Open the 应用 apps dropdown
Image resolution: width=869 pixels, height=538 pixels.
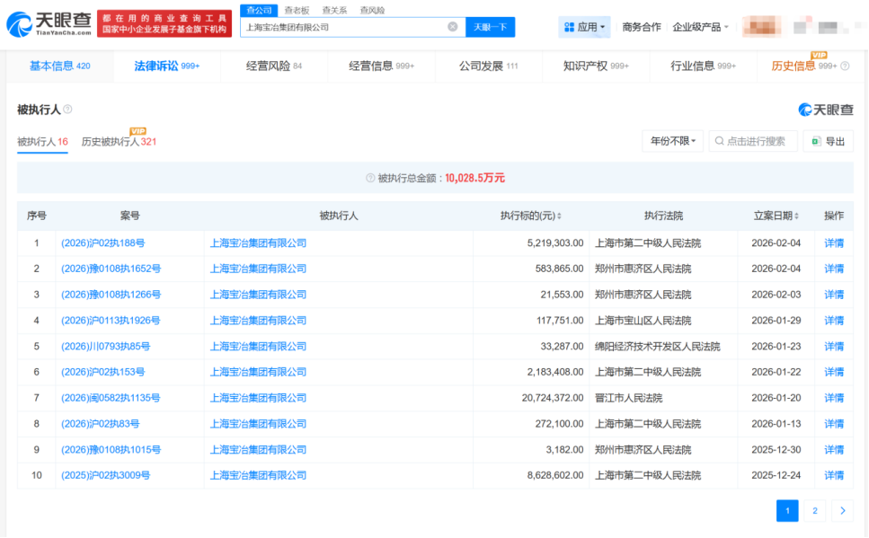[584, 27]
